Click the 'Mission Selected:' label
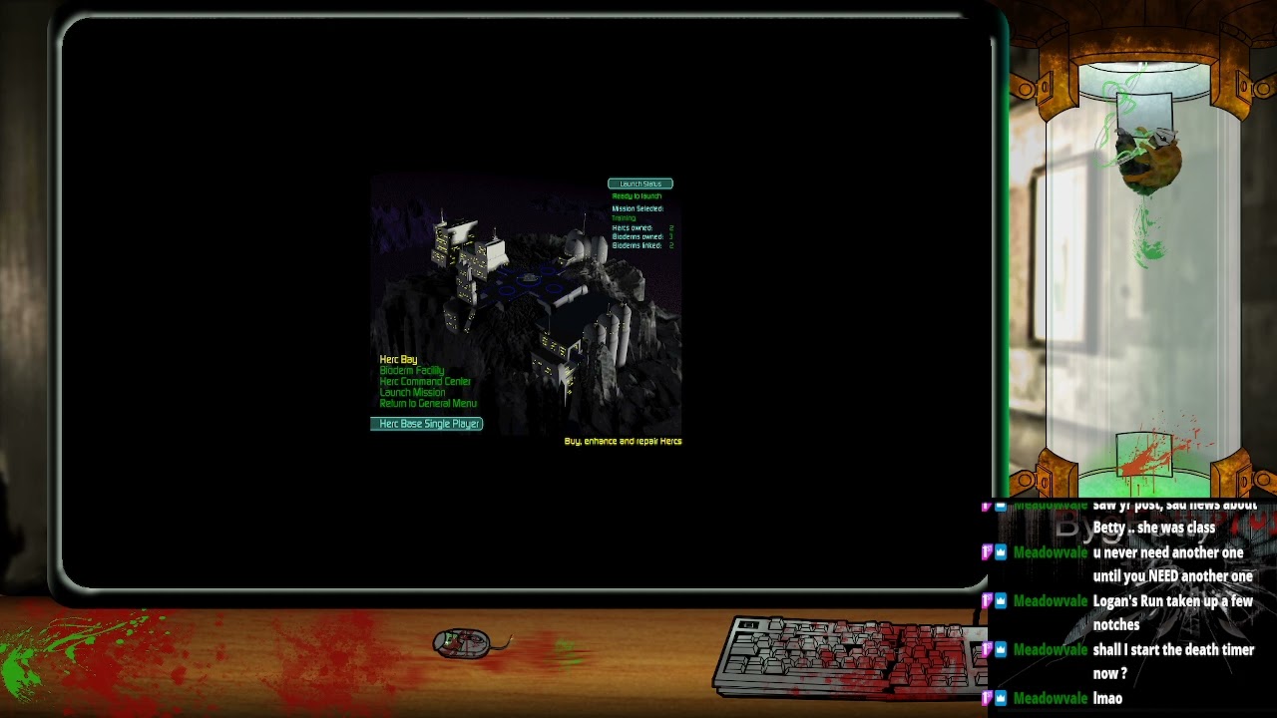 [638, 209]
